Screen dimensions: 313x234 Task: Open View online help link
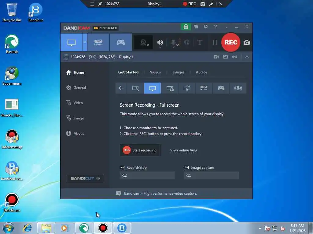pos(183,150)
